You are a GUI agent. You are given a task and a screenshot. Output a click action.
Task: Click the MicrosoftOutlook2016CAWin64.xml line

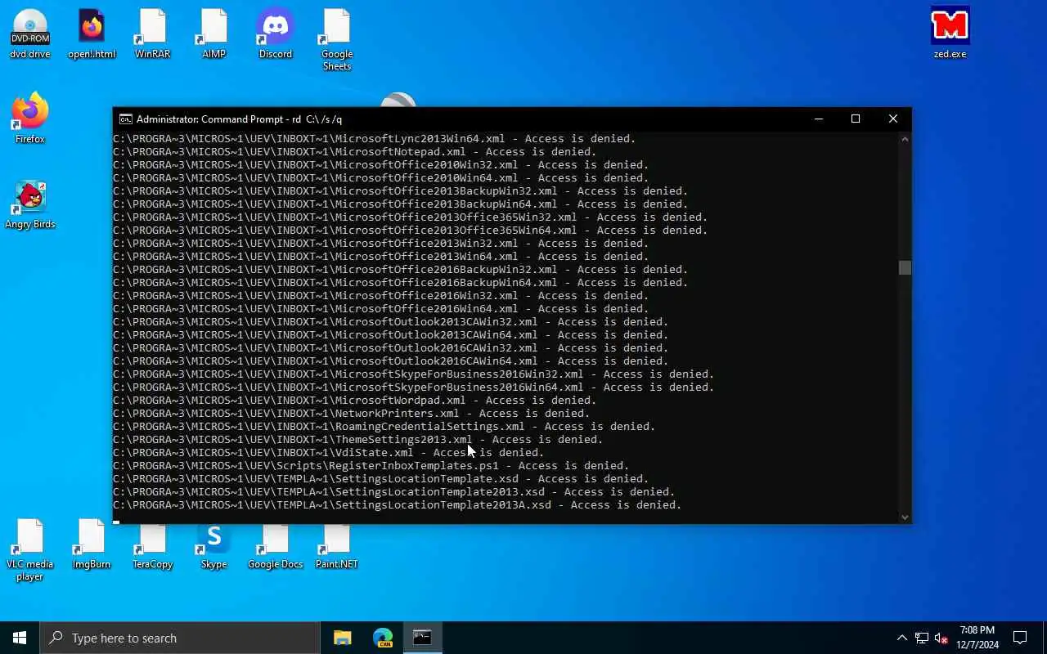coord(391,361)
